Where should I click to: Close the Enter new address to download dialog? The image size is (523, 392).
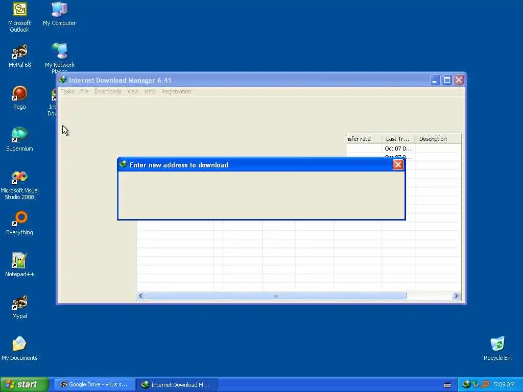tap(398, 165)
